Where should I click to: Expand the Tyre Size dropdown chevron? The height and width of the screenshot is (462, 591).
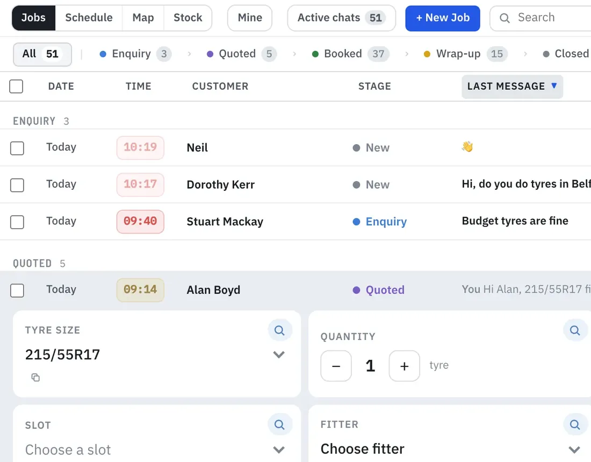279,354
